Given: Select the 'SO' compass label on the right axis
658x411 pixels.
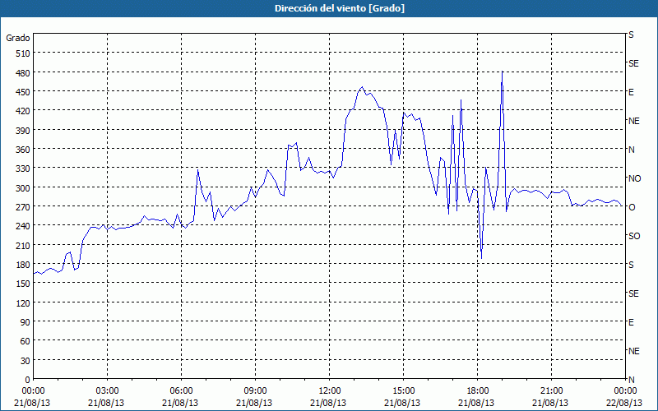Looking at the screenshot, I should click(634, 236).
